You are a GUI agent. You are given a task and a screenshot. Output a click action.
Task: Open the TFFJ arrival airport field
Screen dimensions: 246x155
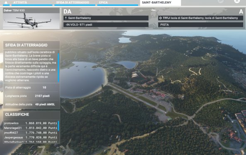tap(200, 18)
